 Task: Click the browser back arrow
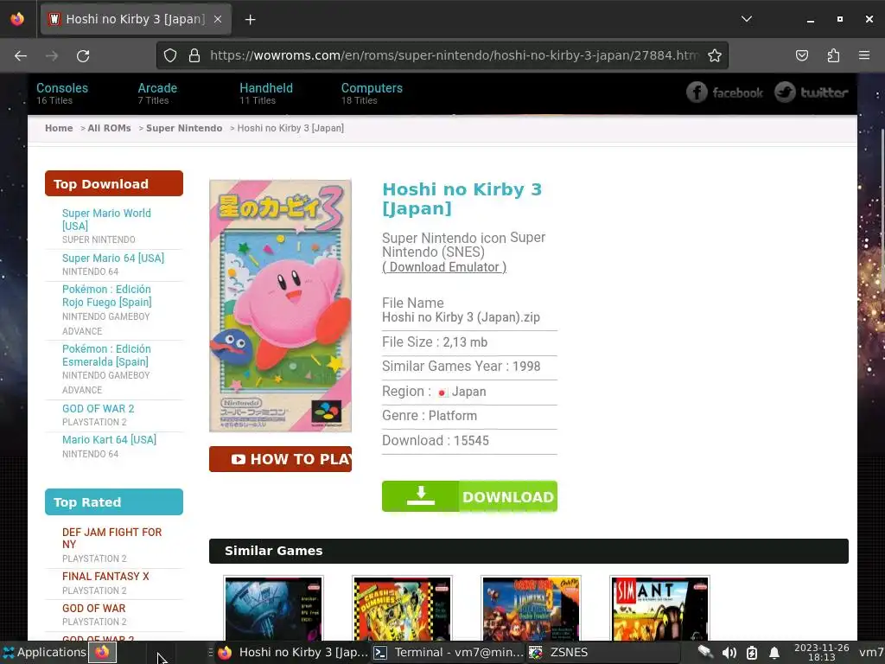[x=21, y=55]
